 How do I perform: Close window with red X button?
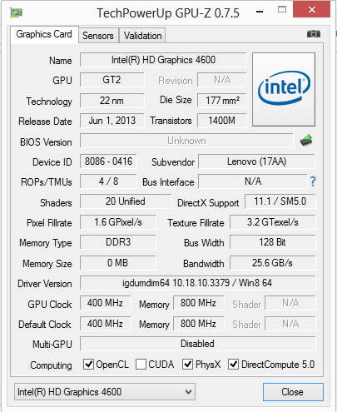coord(312,10)
